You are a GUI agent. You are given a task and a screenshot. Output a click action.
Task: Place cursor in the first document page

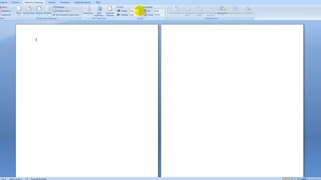87,101
